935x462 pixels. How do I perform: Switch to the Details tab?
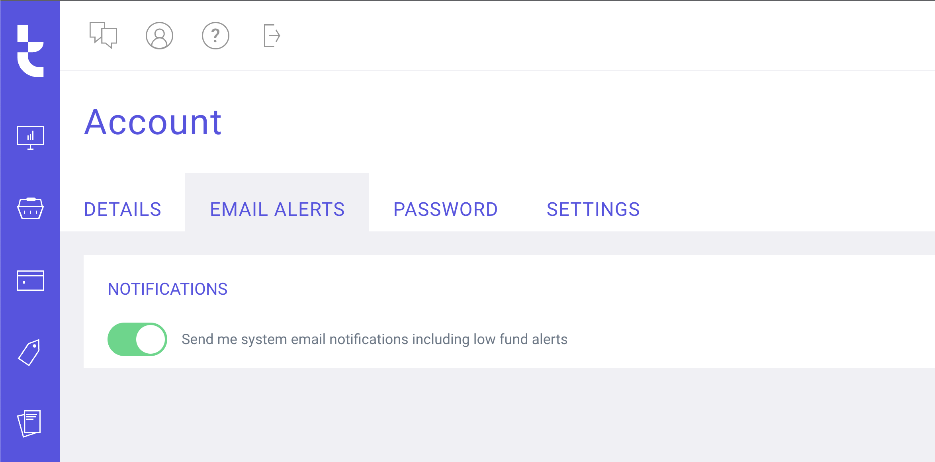coord(122,209)
